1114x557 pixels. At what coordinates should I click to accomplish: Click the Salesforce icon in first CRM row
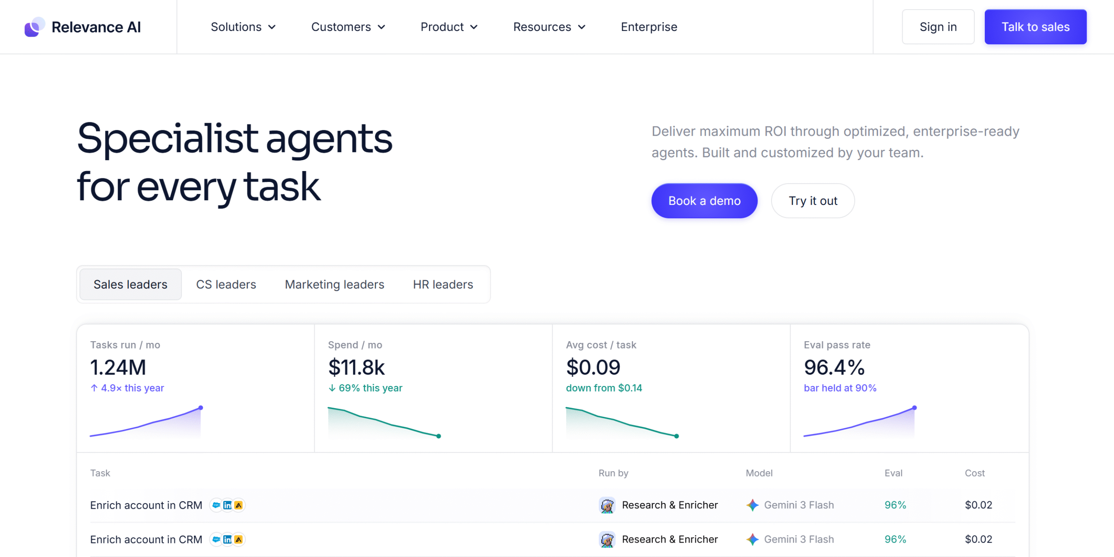point(216,505)
